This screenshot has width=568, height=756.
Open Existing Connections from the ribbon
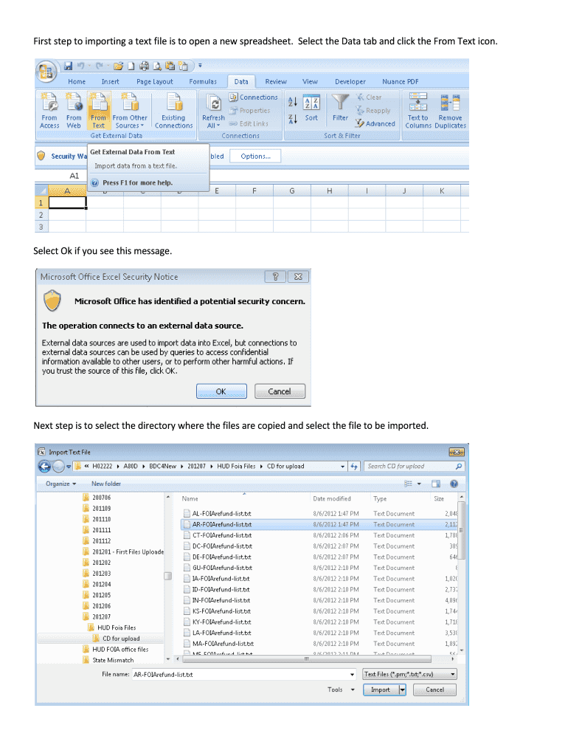tap(173, 111)
